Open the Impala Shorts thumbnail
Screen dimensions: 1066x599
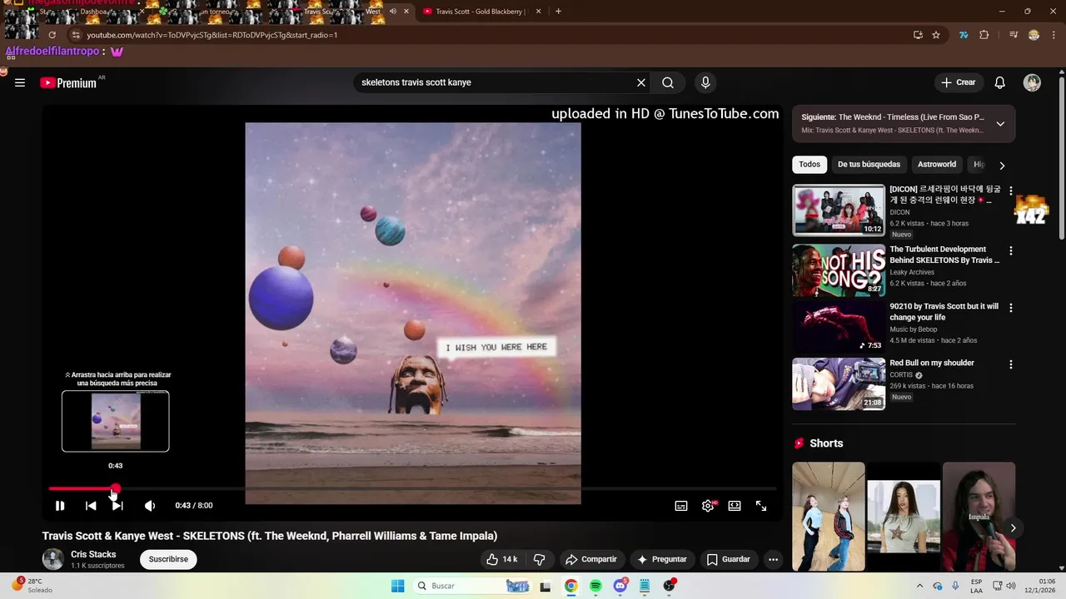coord(979,517)
